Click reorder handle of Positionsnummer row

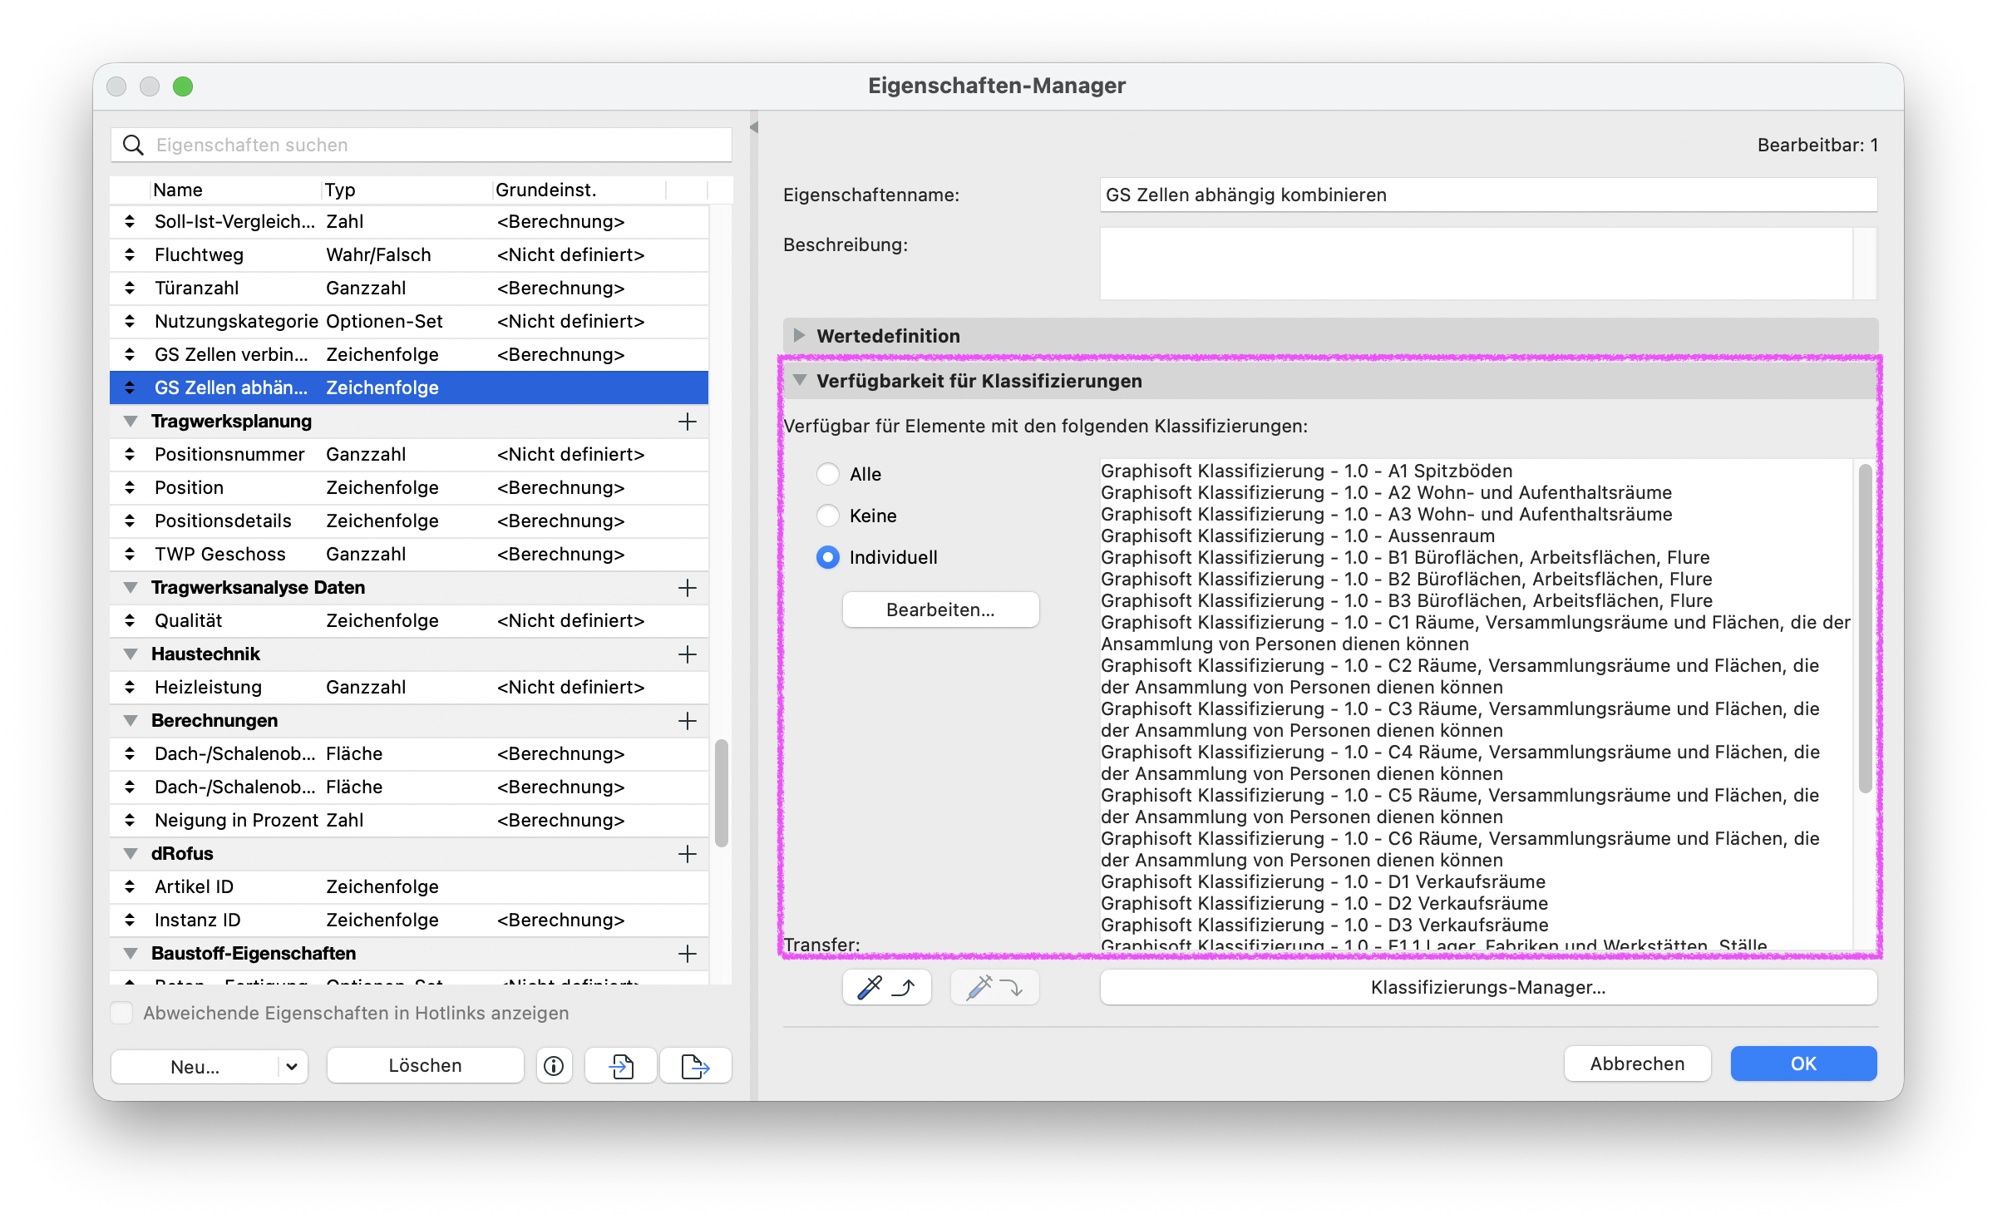(x=130, y=454)
